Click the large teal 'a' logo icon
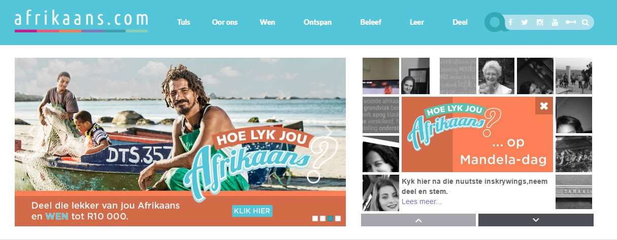 [495, 22]
